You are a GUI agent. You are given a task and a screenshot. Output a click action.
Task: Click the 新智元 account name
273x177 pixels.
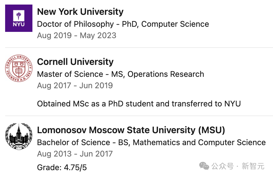[x=253, y=166]
